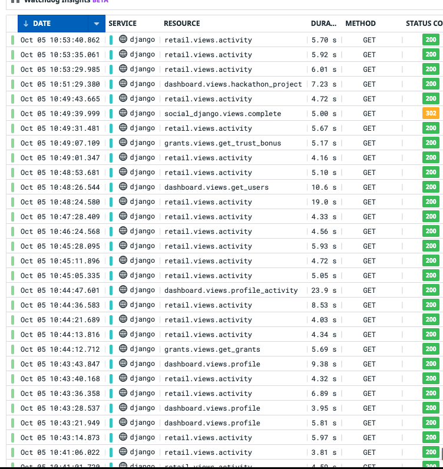The image size is (443, 469).
Task: Click the globe icon in the 10:47:28.409 row
Action: click(x=123, y=216)
